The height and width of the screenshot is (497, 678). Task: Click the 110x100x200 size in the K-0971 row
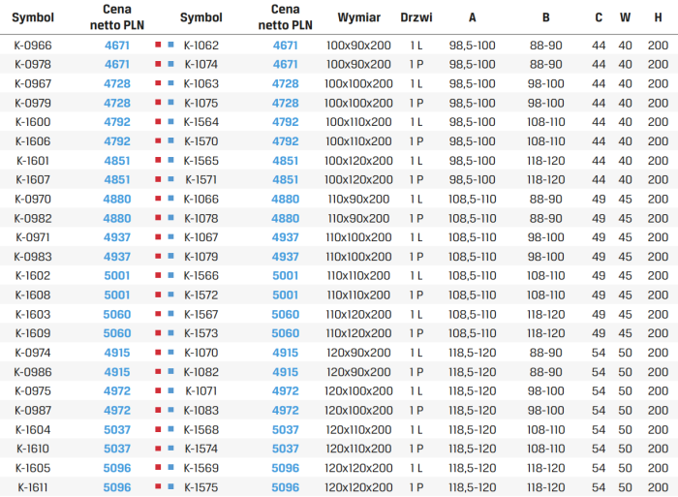pos(358,237)
